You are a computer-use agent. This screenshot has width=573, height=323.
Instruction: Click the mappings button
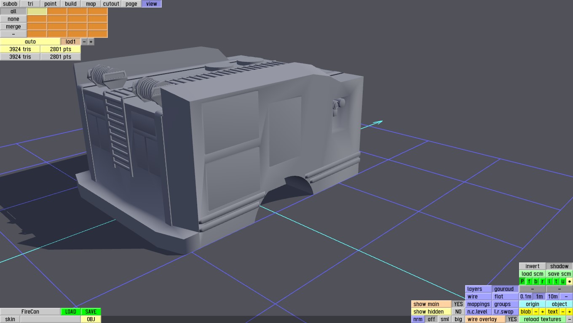point(479,304)
